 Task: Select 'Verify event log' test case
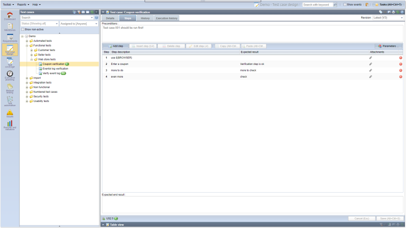(51, 73)
